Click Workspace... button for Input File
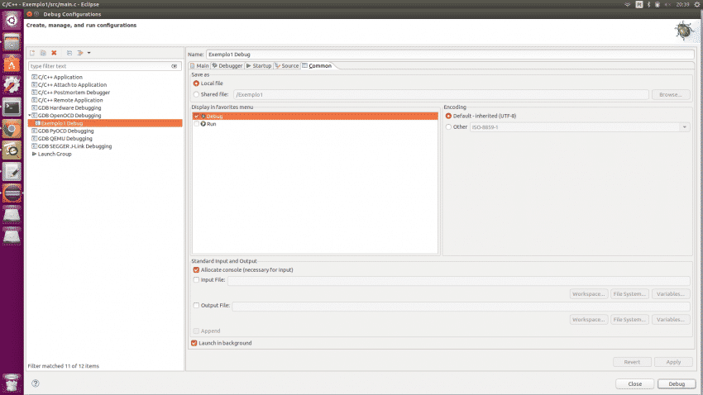 589,294
